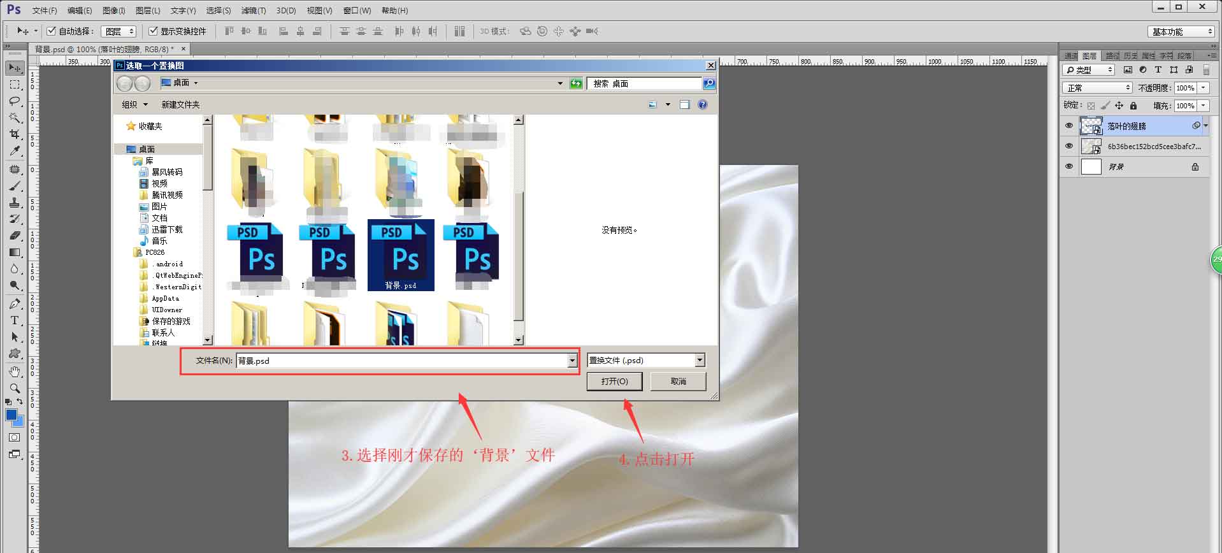
Task: Hide the 落叶的翅膀 layer
Action: [1069, 126]
